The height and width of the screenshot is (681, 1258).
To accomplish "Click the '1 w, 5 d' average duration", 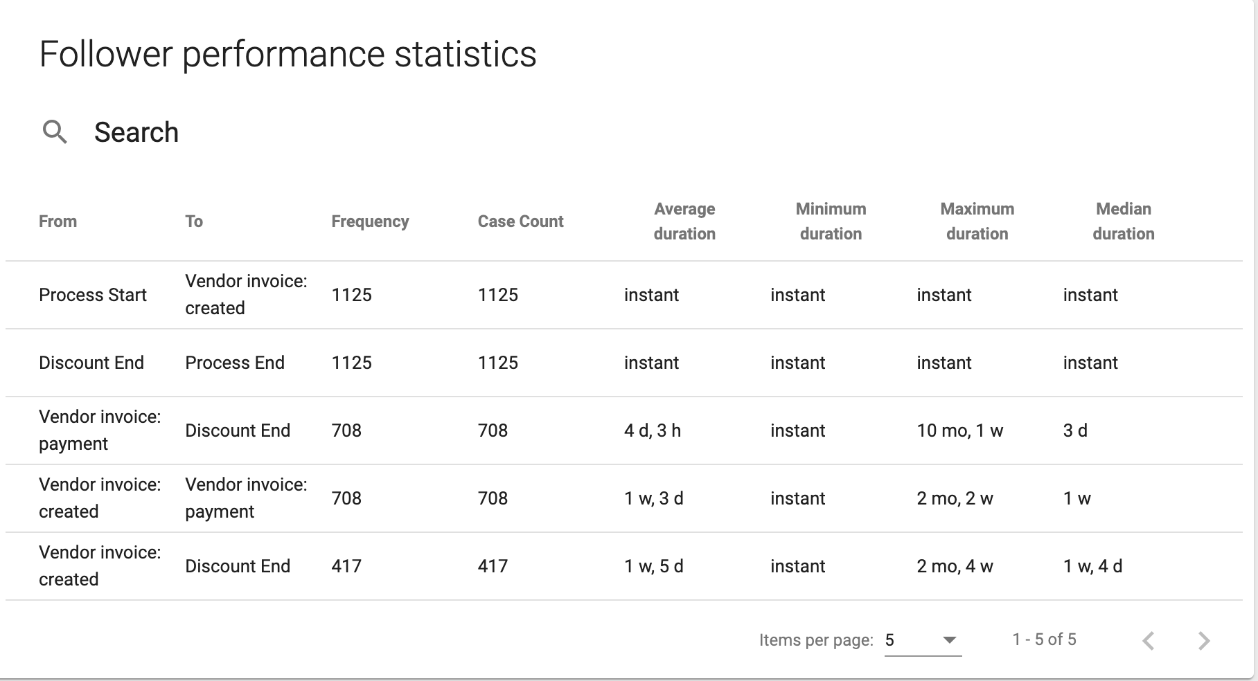I will 654,566.
